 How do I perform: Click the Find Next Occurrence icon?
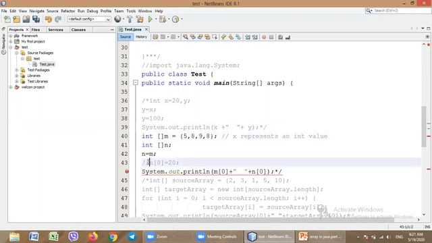click(200, 37)
